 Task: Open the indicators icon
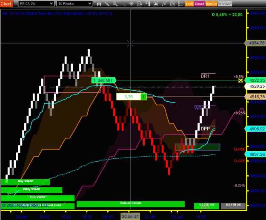coord(164,4)
